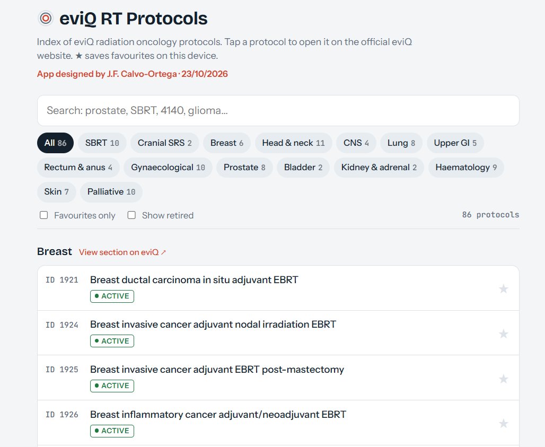
Task: Show Rectum & anus protocols
Action: pyautogui.click(x=78, y=167)
